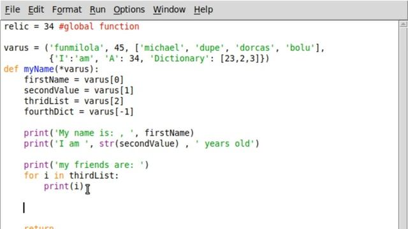Click the 'firstName = varus[0]' line

point(74,80)
